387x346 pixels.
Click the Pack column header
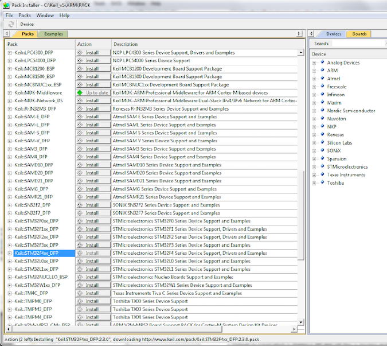coord(41,44)
